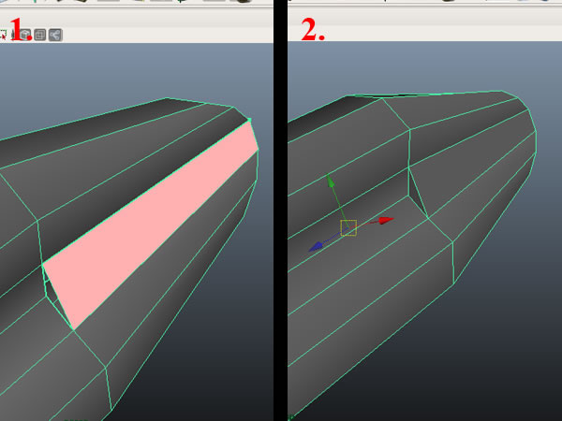Click the blue Z-axis manipulator arrow

pyautogui.click(x=317, y=246)
